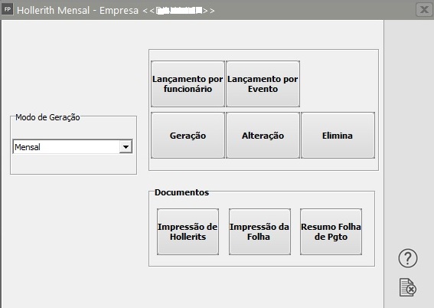Open Lançamento por funcionário
The image size is (434, 308).
[x=188, y=84]
